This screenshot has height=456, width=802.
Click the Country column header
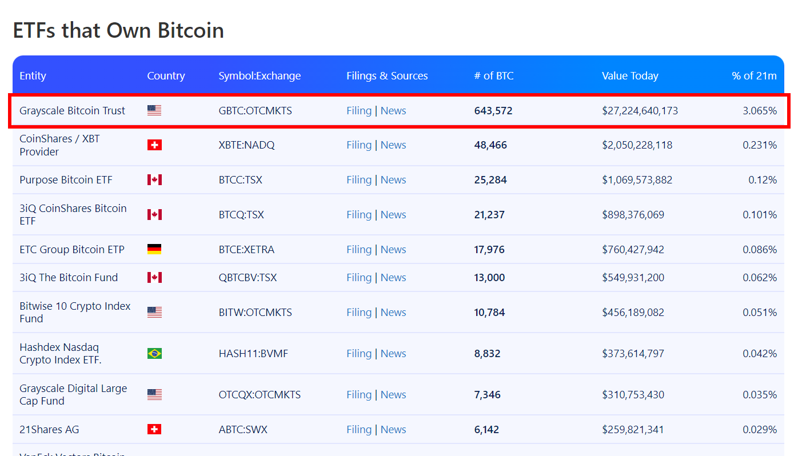(166, 76)
